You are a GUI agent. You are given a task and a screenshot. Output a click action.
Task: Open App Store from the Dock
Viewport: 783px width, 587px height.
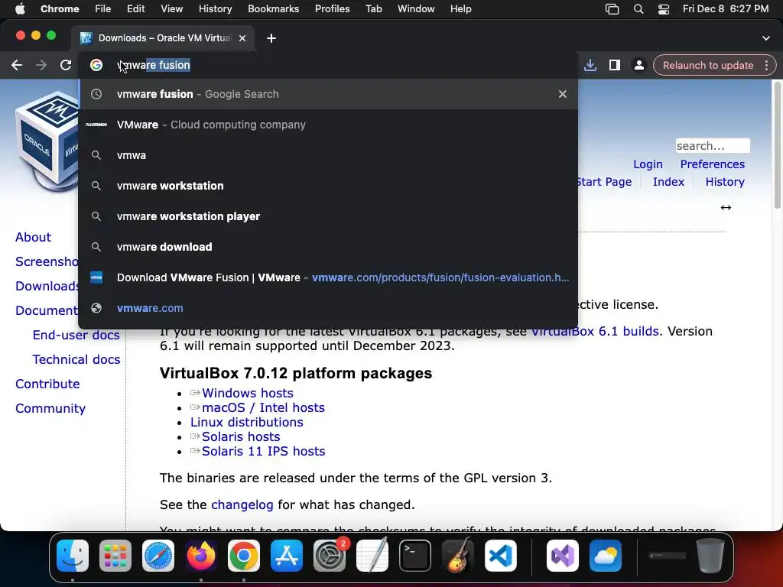tap(287, 556)
